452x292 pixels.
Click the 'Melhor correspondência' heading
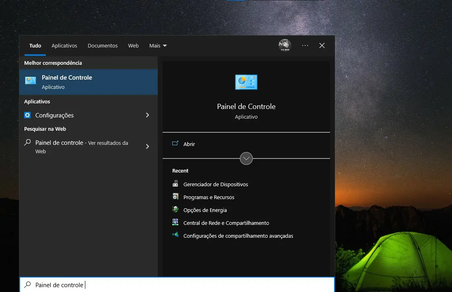(53, 63)
